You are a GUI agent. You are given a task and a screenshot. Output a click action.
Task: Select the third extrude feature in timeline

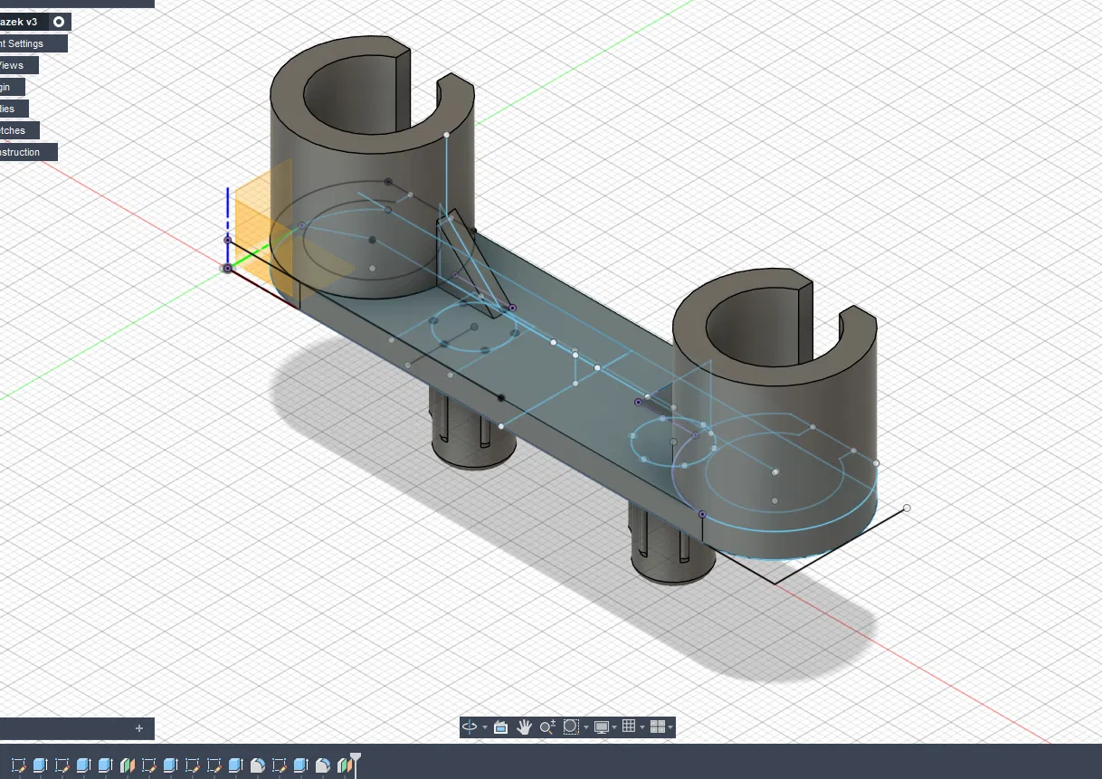click(x=106, y=765)
